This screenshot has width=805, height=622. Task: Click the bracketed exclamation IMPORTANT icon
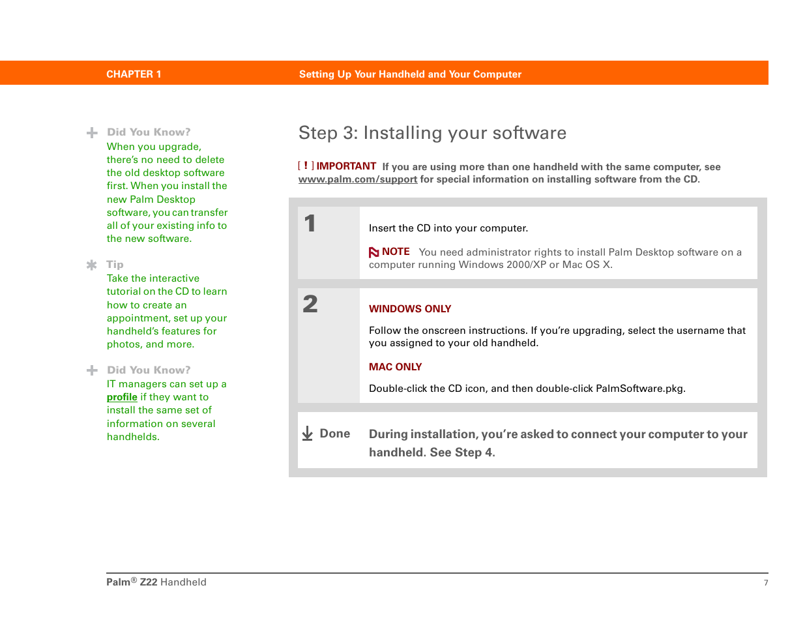click(306, 166)
